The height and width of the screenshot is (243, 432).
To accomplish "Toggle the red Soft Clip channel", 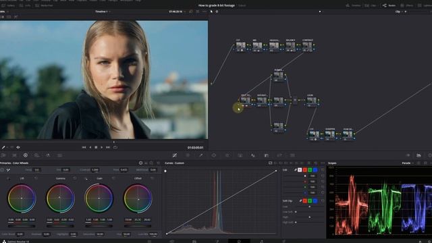I will (x=304, y=201).
